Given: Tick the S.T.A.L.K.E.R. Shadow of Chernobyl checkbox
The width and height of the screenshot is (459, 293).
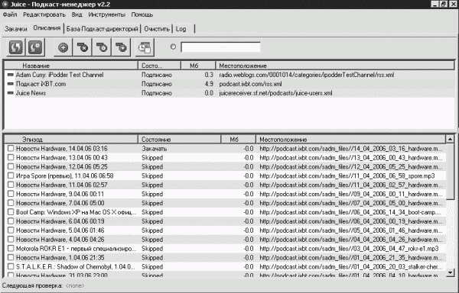Looking at the screenshot, I should coord(11,266).
